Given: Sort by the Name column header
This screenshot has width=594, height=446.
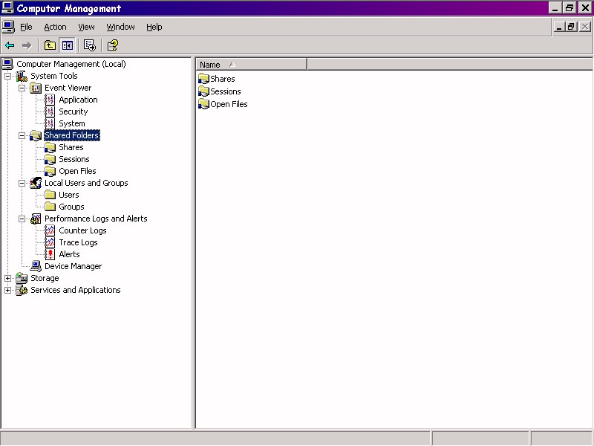Looking at the screenshot, I should [252, 65].
